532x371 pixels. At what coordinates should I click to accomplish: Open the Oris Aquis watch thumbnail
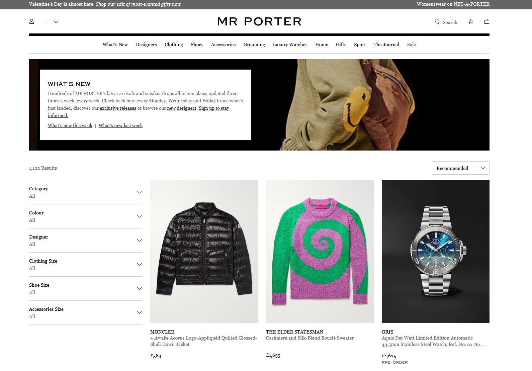[x=436, y=252]
